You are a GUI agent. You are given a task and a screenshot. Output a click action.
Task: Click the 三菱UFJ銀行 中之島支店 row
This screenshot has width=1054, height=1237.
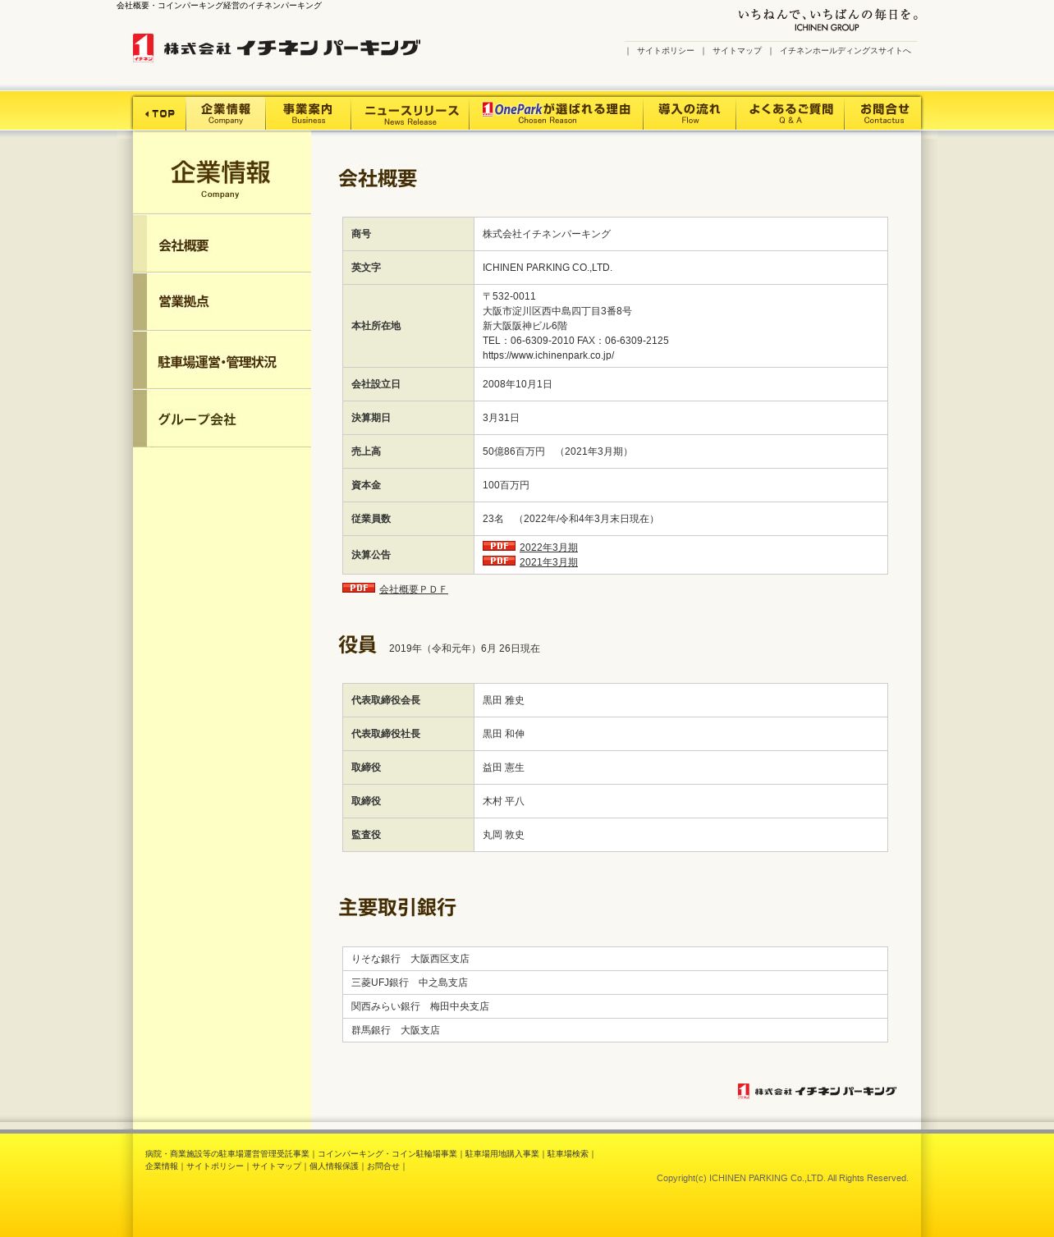pyautogui.click(x=615, y=983)
